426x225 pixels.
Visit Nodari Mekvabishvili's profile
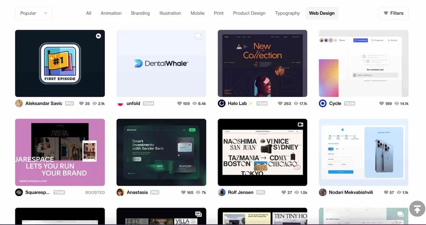click(351, 192)
